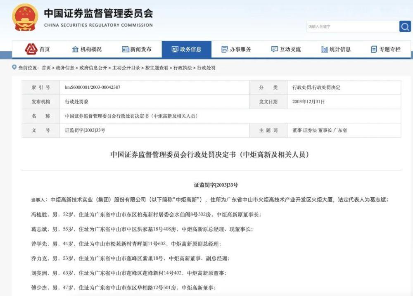Viewport: 413px width, 296px height.
Task: Click the chat bubble icon on 互动交流
Action: click(x=273, y=48)
